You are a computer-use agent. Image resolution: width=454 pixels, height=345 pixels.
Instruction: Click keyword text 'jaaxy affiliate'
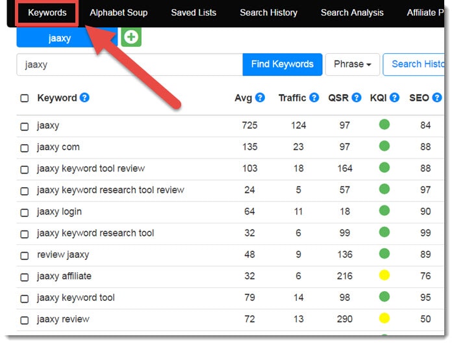tap(64, 276)
